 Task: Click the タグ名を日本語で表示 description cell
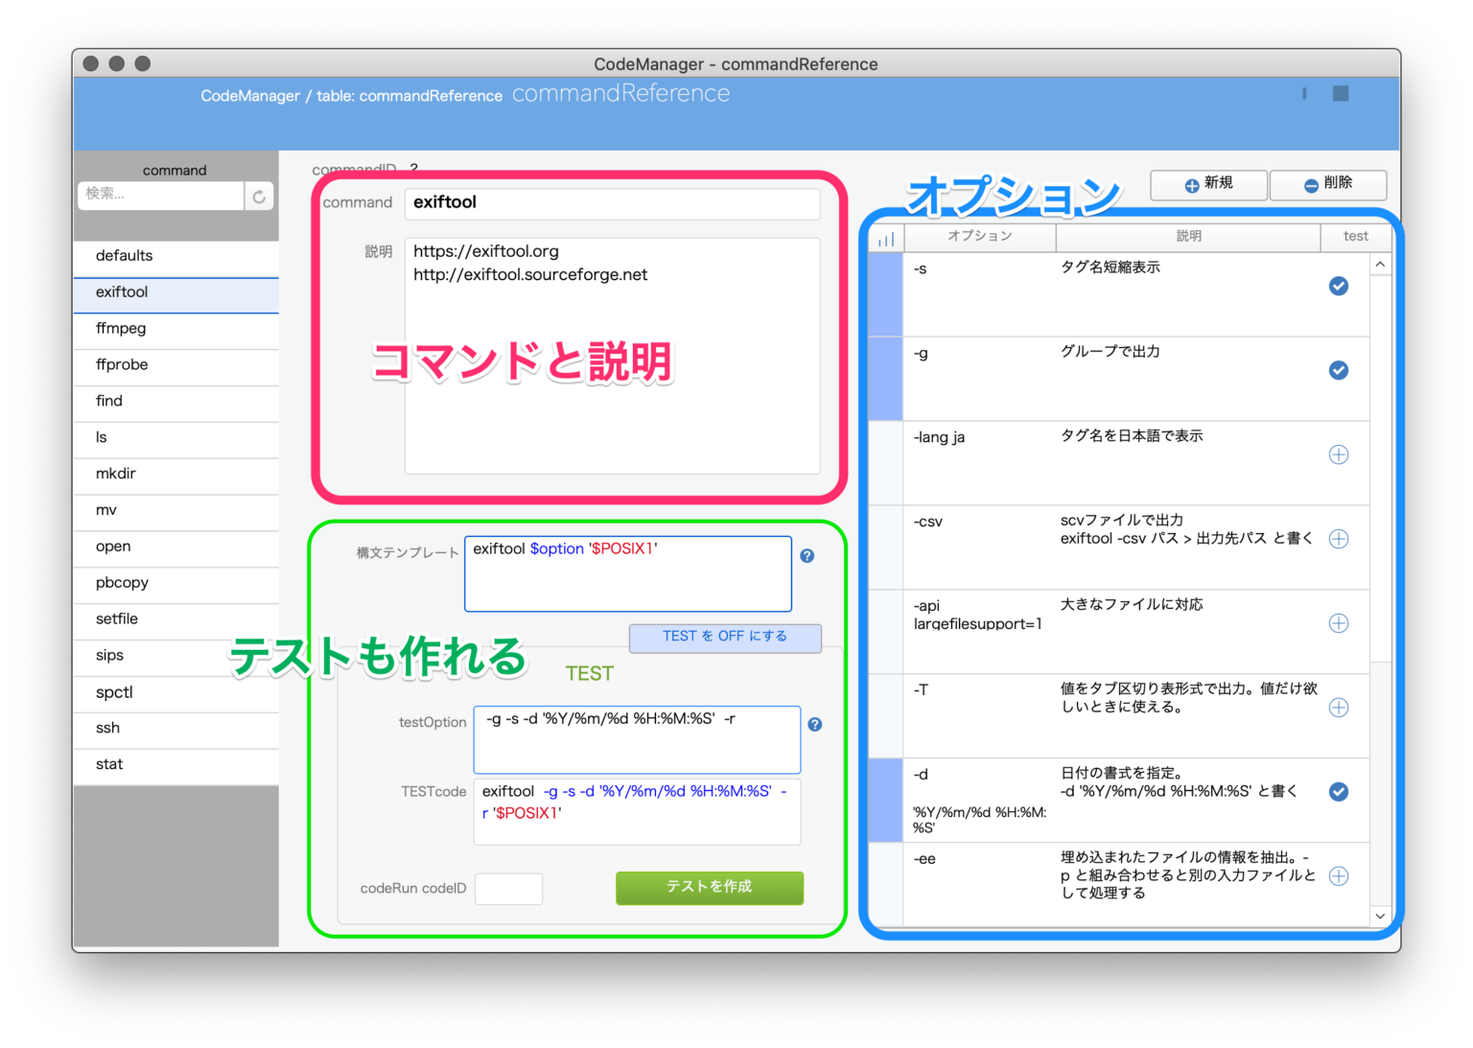pyautogui.click(x=1189, y=463)
